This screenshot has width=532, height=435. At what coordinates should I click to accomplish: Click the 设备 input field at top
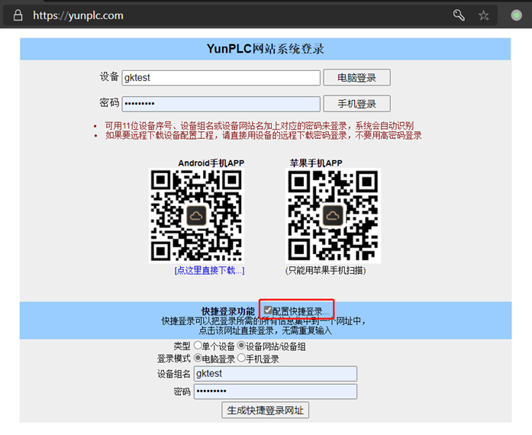pyautogui.click(x=221, y=78)
